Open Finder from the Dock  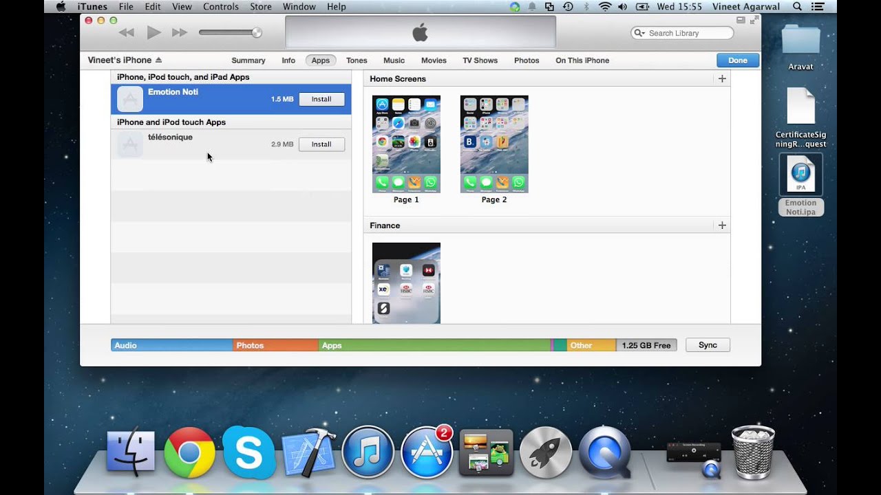(131, 452)
